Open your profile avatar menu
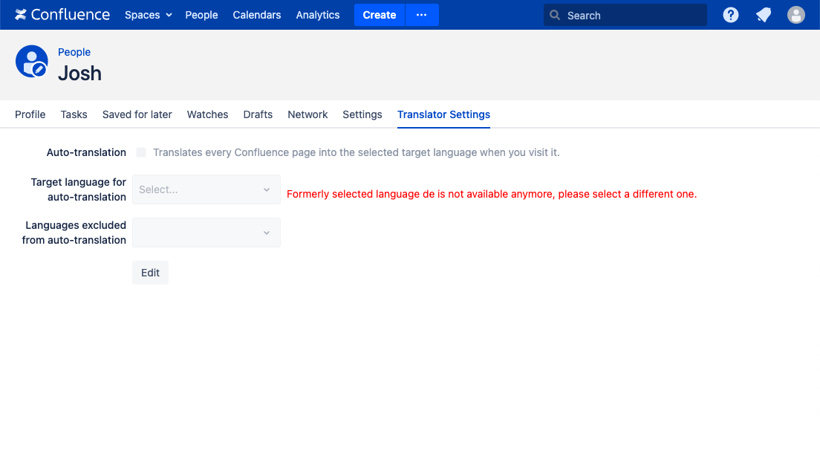Screen dimensions: 820x474 click(x=795, y=14)
